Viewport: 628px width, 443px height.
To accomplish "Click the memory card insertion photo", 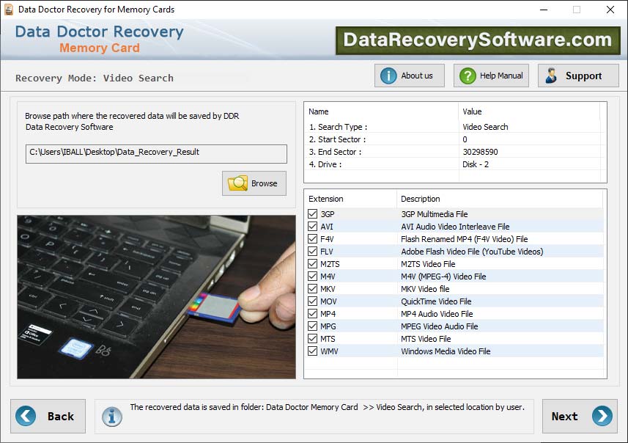I will pyautogui.click(x=155, y=296).
